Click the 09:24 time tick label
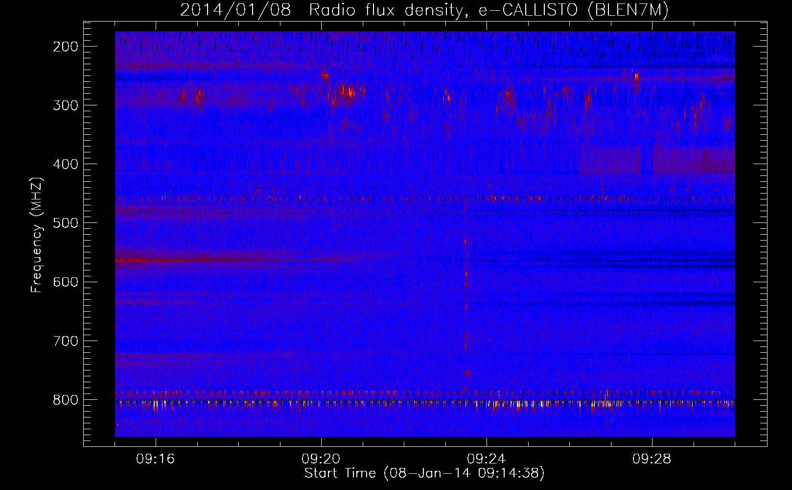Viewport: 792px width, 490px height. [487, 459]
